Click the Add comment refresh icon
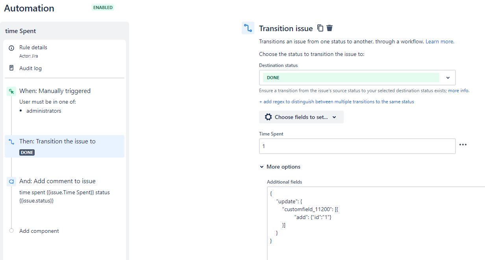The image size is (485, 260). [x=11, y=182]
